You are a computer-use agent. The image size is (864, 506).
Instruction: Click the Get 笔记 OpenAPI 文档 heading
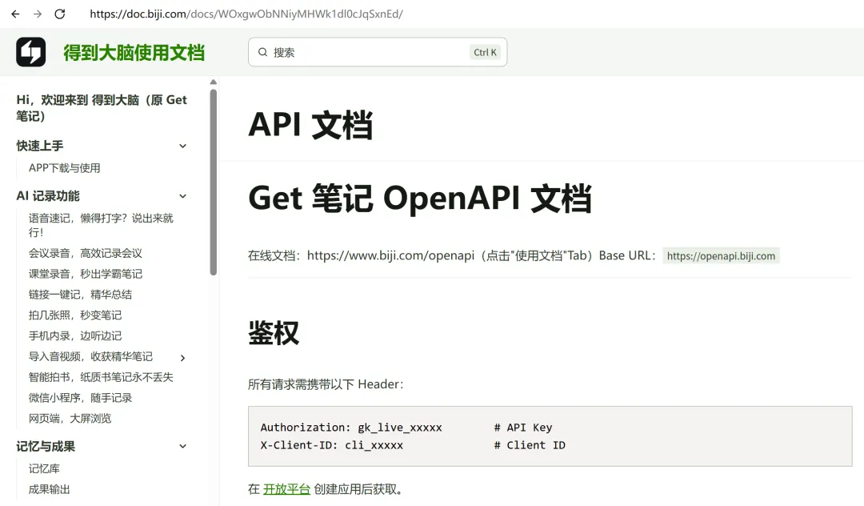pos(420,199)
